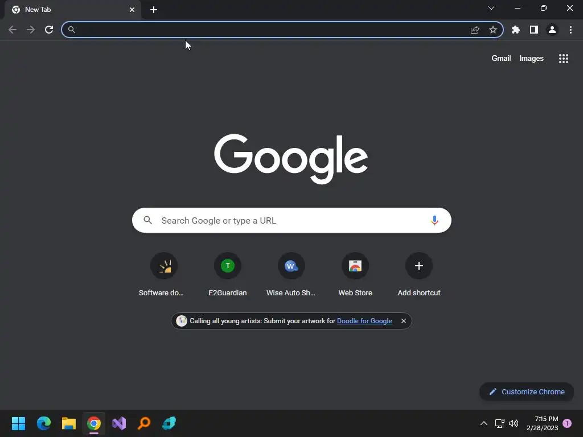The height and width of the screenshot is (437, 583).
Task: Open the share this page icon
Action: [x=475, y=30]
